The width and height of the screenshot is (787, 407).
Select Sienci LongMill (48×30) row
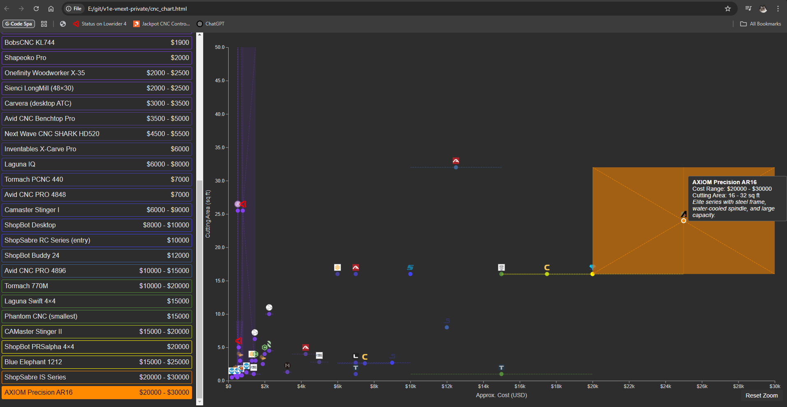coord(97,88)
